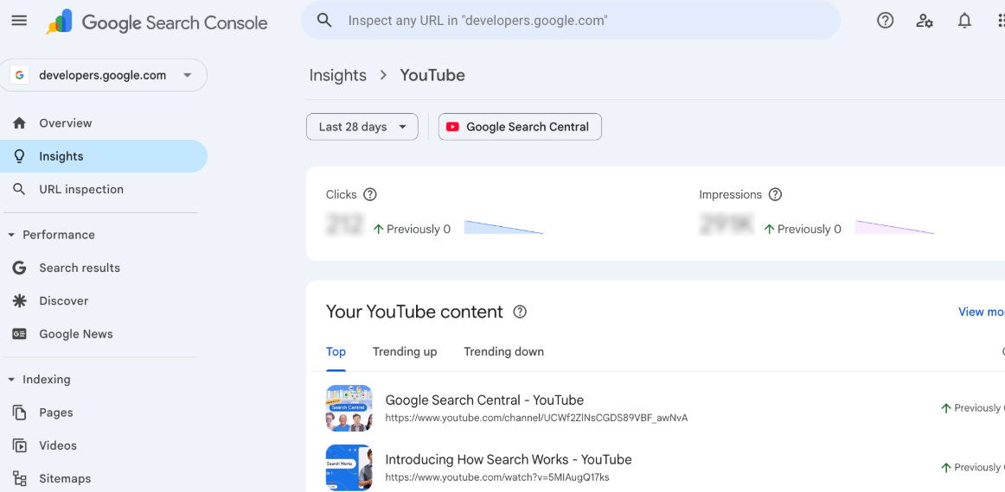Click the search magnifier icon in URL bar
This screenshot has height=492, width=1005.
325,21
